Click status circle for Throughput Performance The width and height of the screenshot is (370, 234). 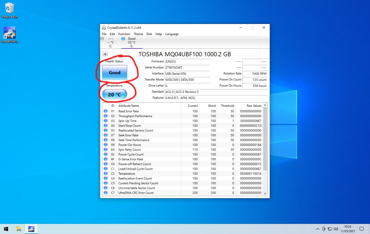(106, 116)
